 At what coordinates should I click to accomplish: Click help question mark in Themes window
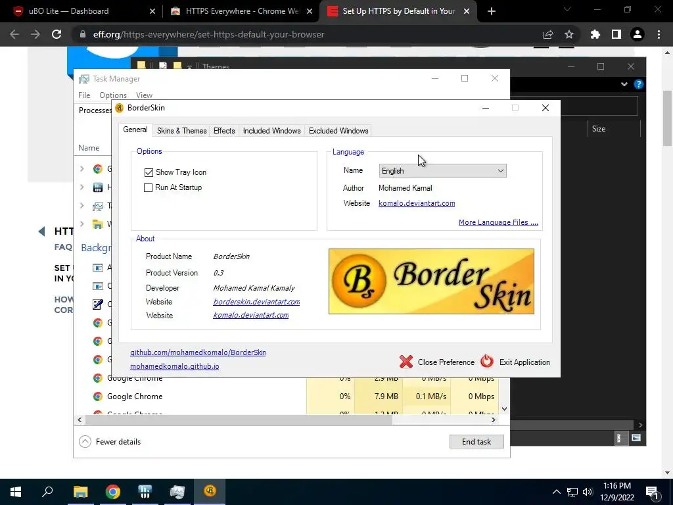tap(639, 84)
